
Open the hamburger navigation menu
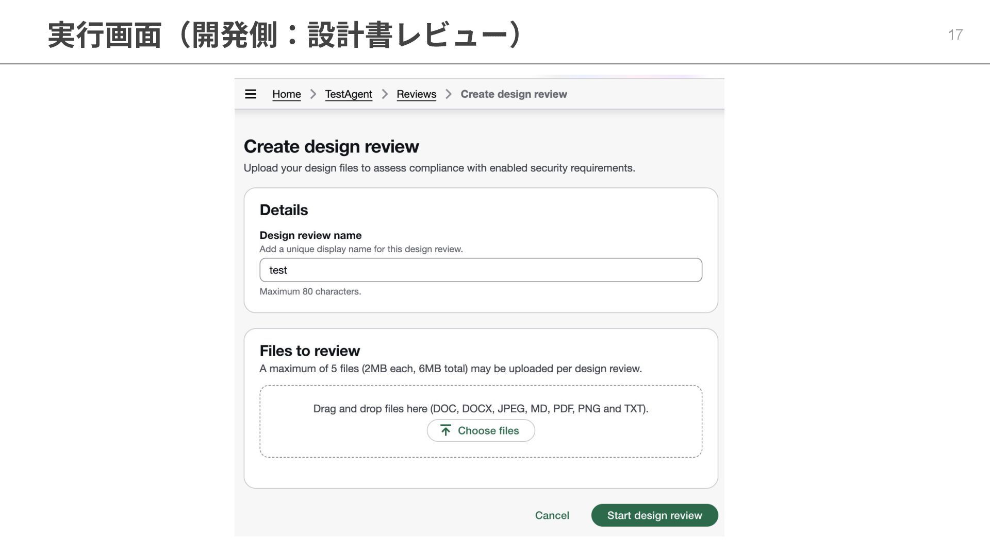(x=250, y=94)
